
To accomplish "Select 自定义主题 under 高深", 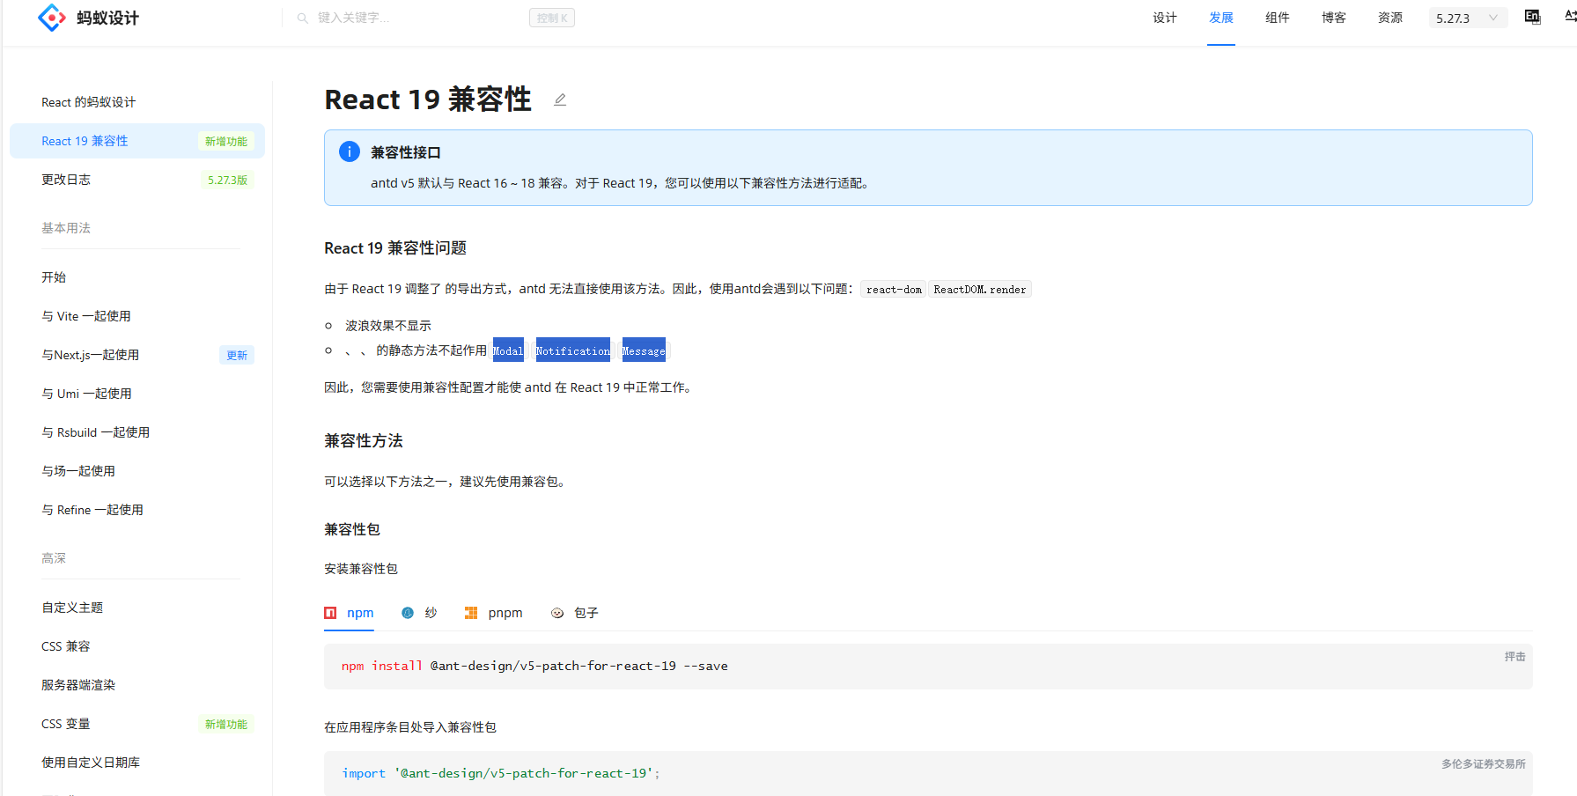I will coord(72,607).
